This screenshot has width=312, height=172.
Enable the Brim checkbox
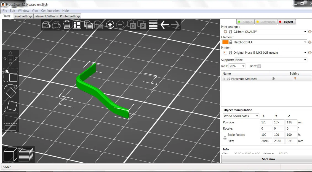coord(259,66)
